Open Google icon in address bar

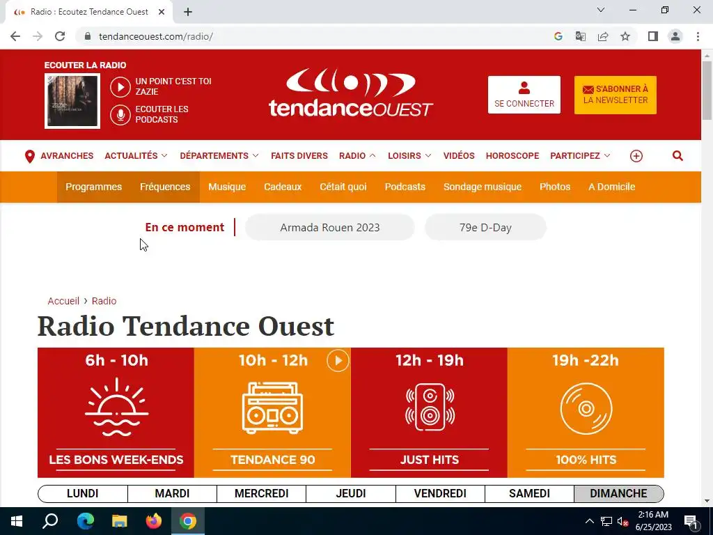(558, 36)
